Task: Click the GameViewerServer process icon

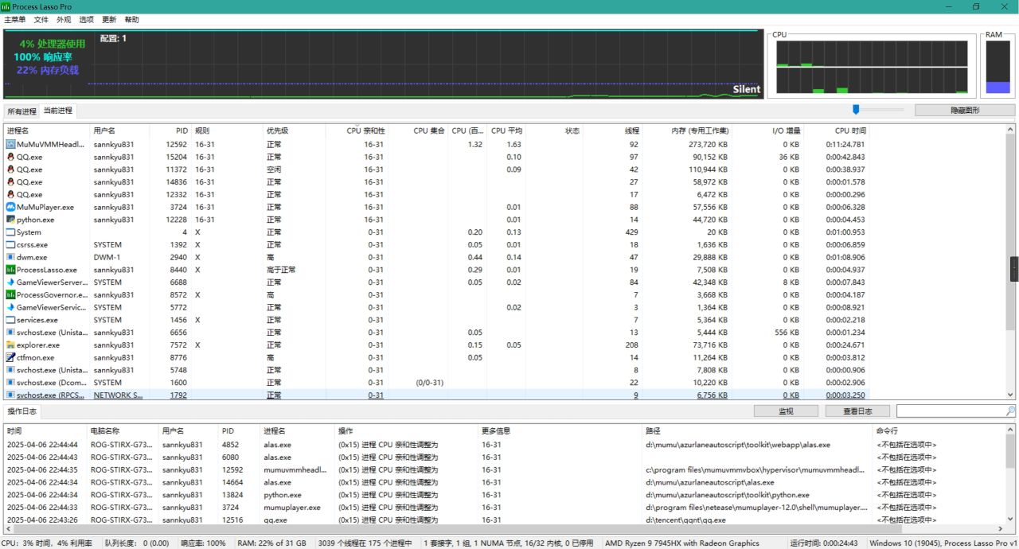Action: (10, 282)
